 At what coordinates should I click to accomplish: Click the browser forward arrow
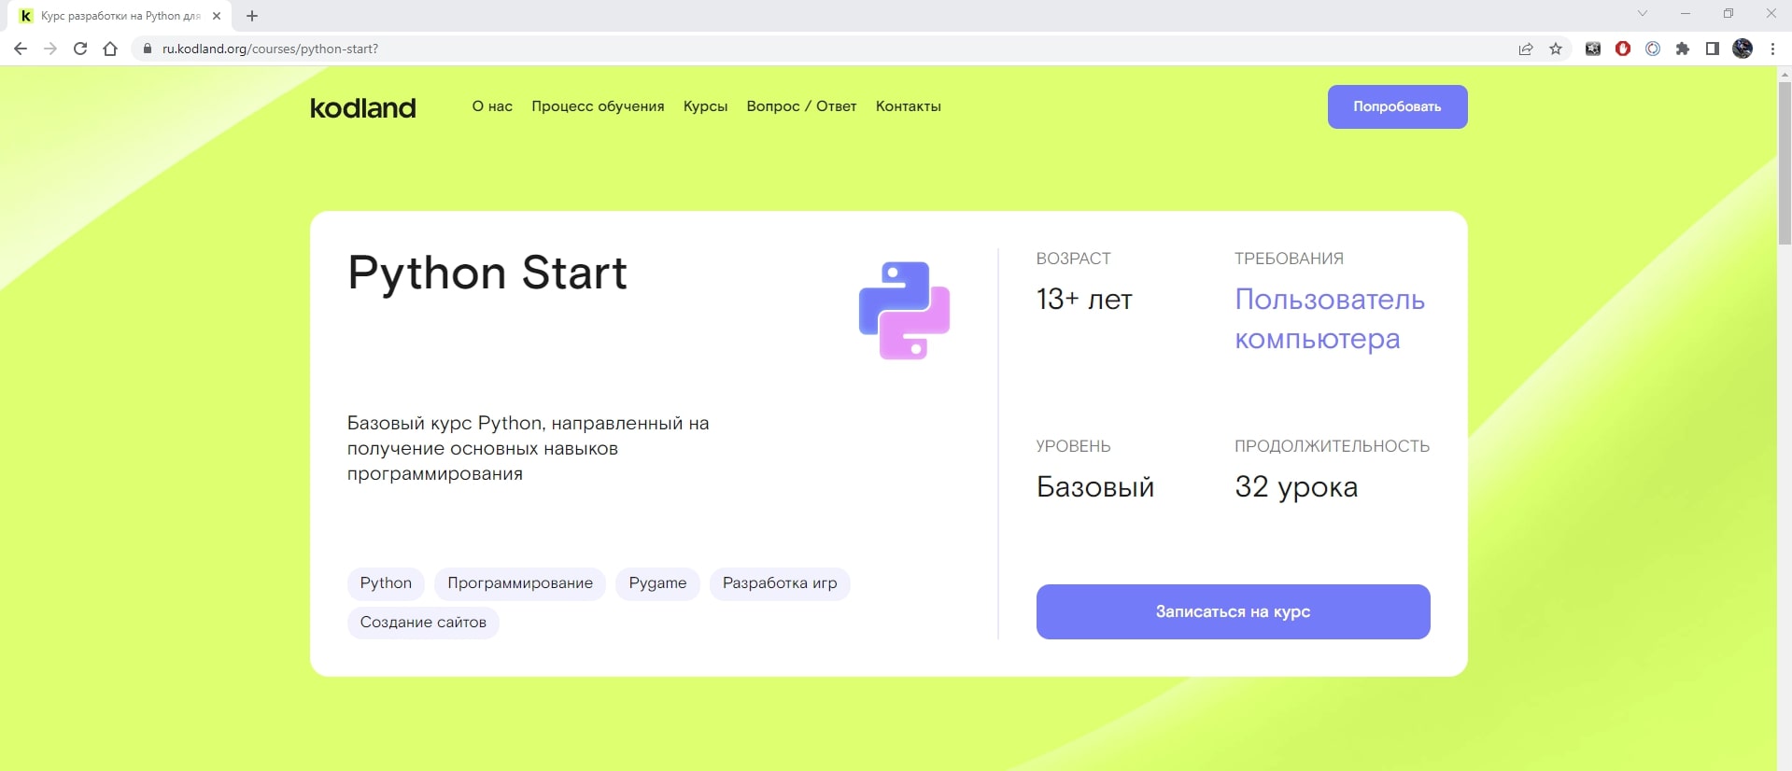pos(50,49)
